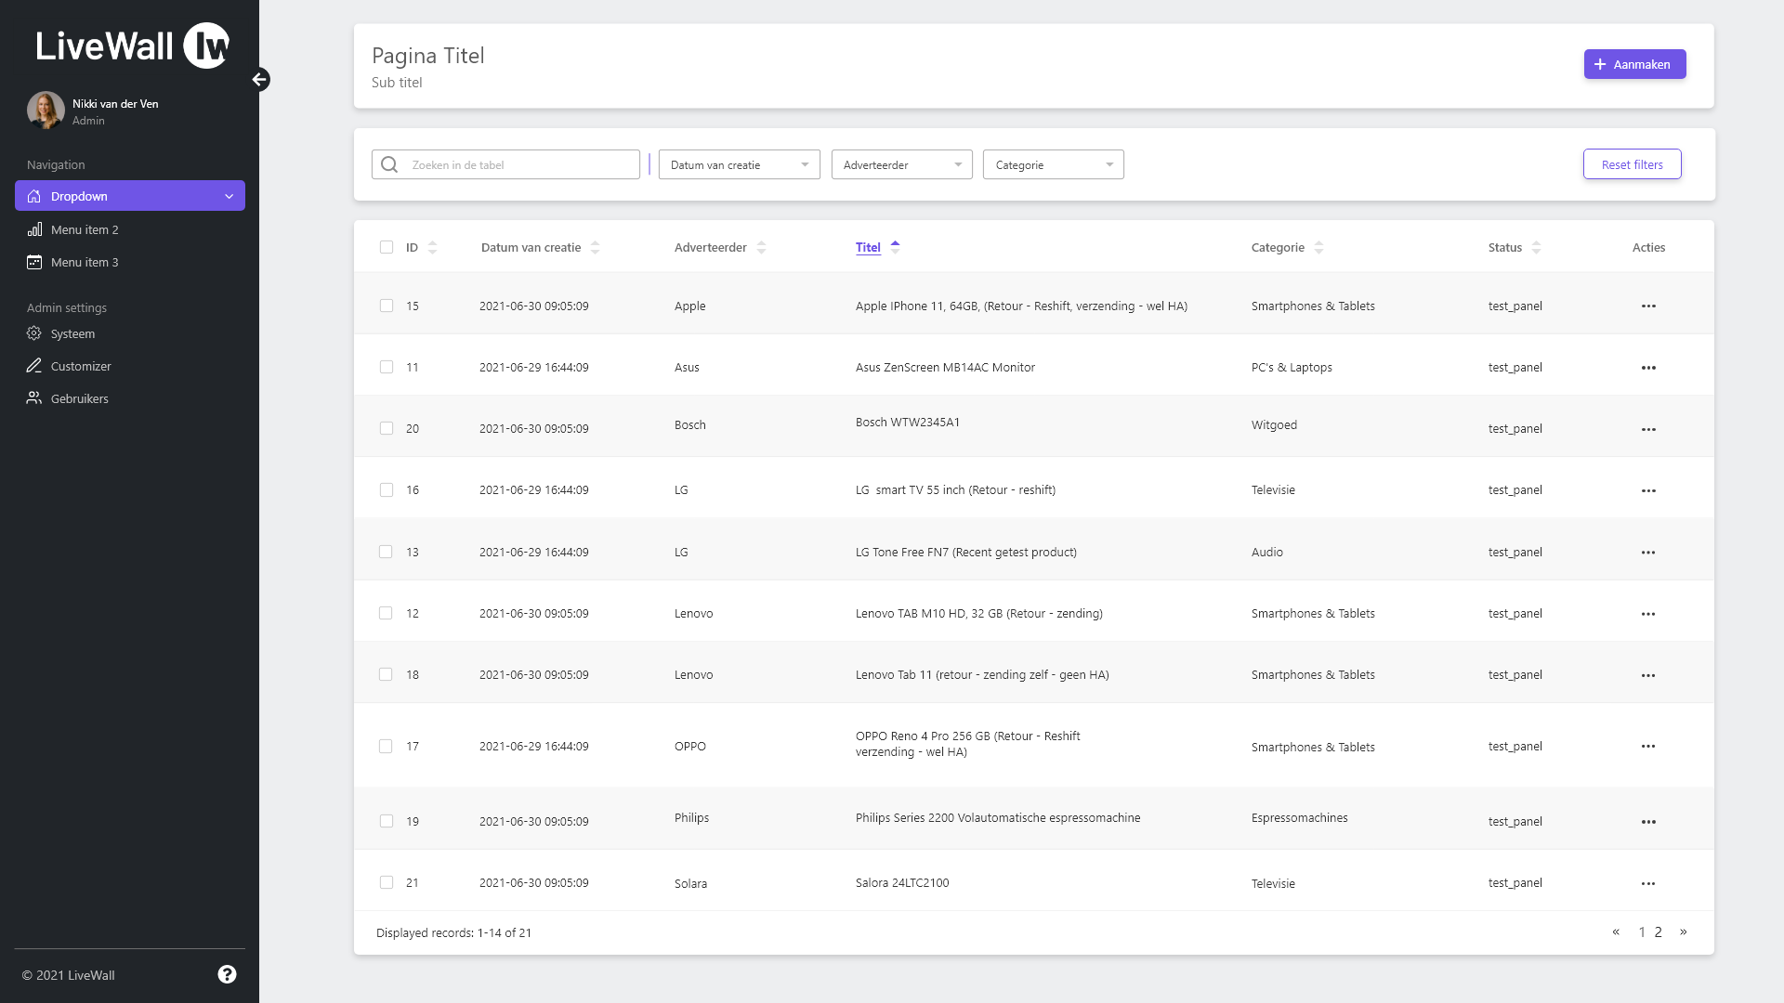Open actions menu for OPPO Reno 4 row
The width and height of the screenshot is (1784, 1003).
click(1648, 747)
